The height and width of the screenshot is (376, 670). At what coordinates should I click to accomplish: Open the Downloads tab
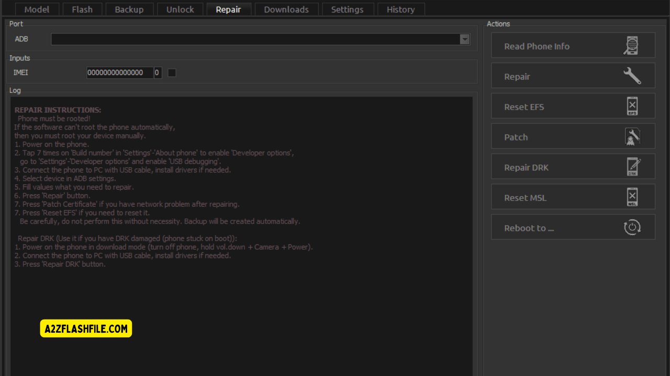(x=286, y=9)
